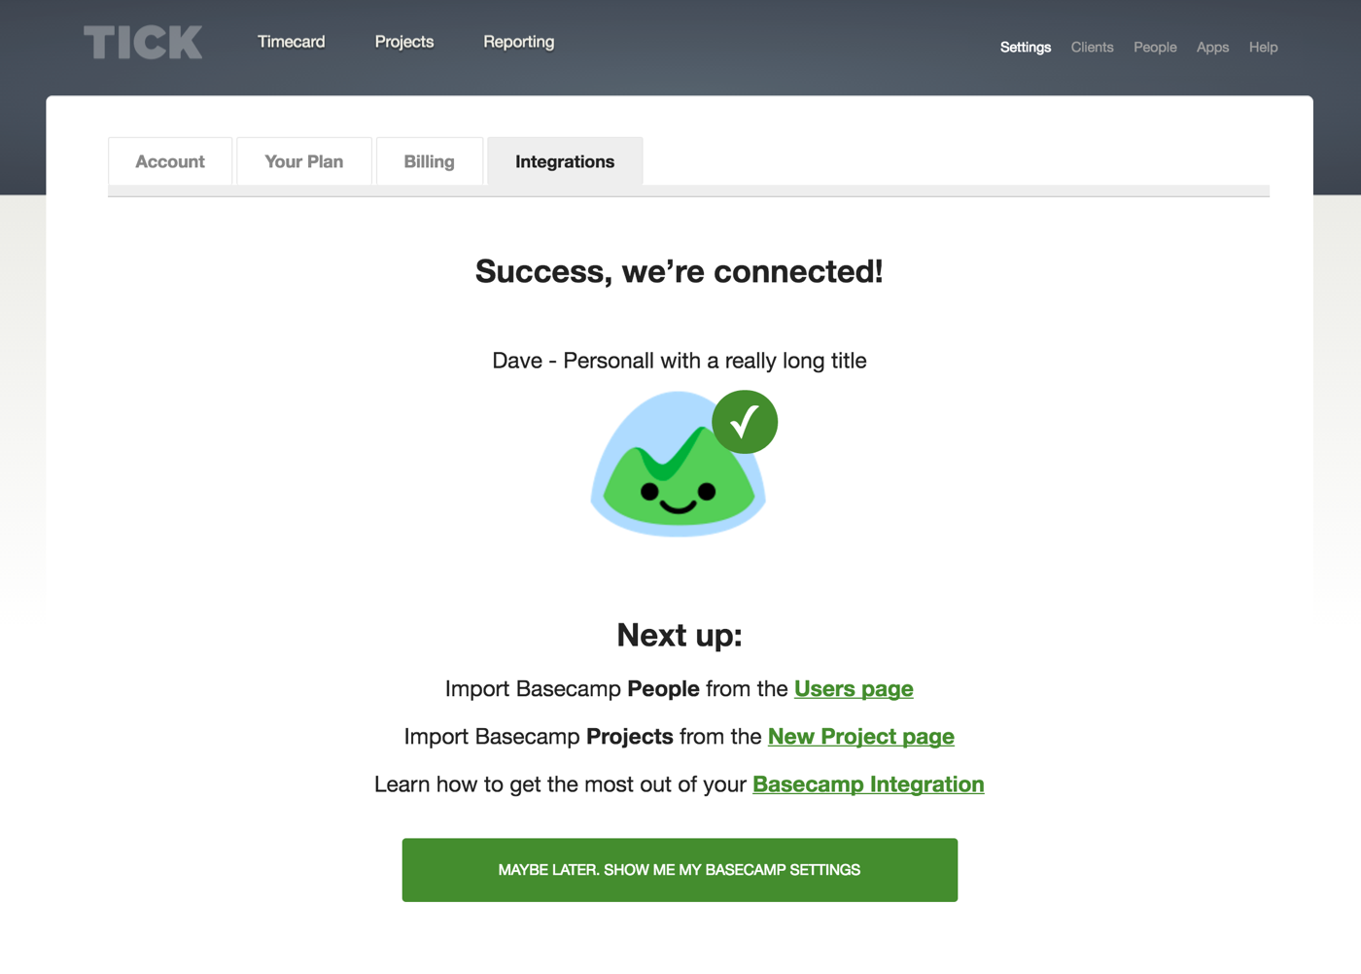Screen dimensions: 1361x974
Task: Open the Help page
Action: point(1263,47)
